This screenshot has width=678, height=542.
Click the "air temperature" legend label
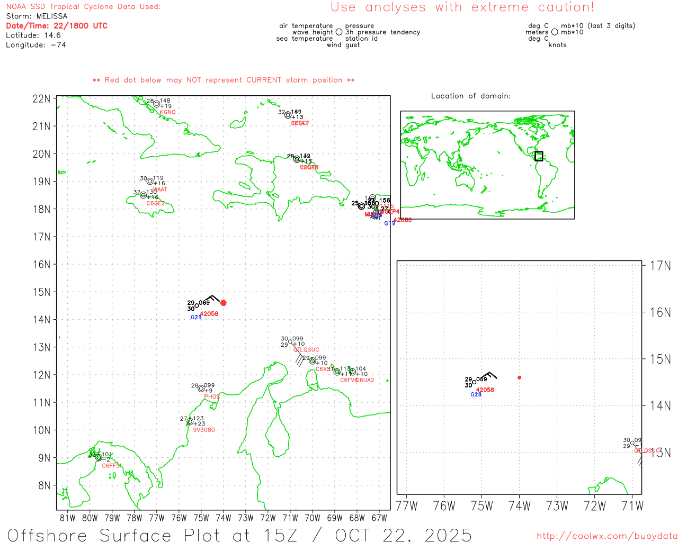tap(306, 26)
